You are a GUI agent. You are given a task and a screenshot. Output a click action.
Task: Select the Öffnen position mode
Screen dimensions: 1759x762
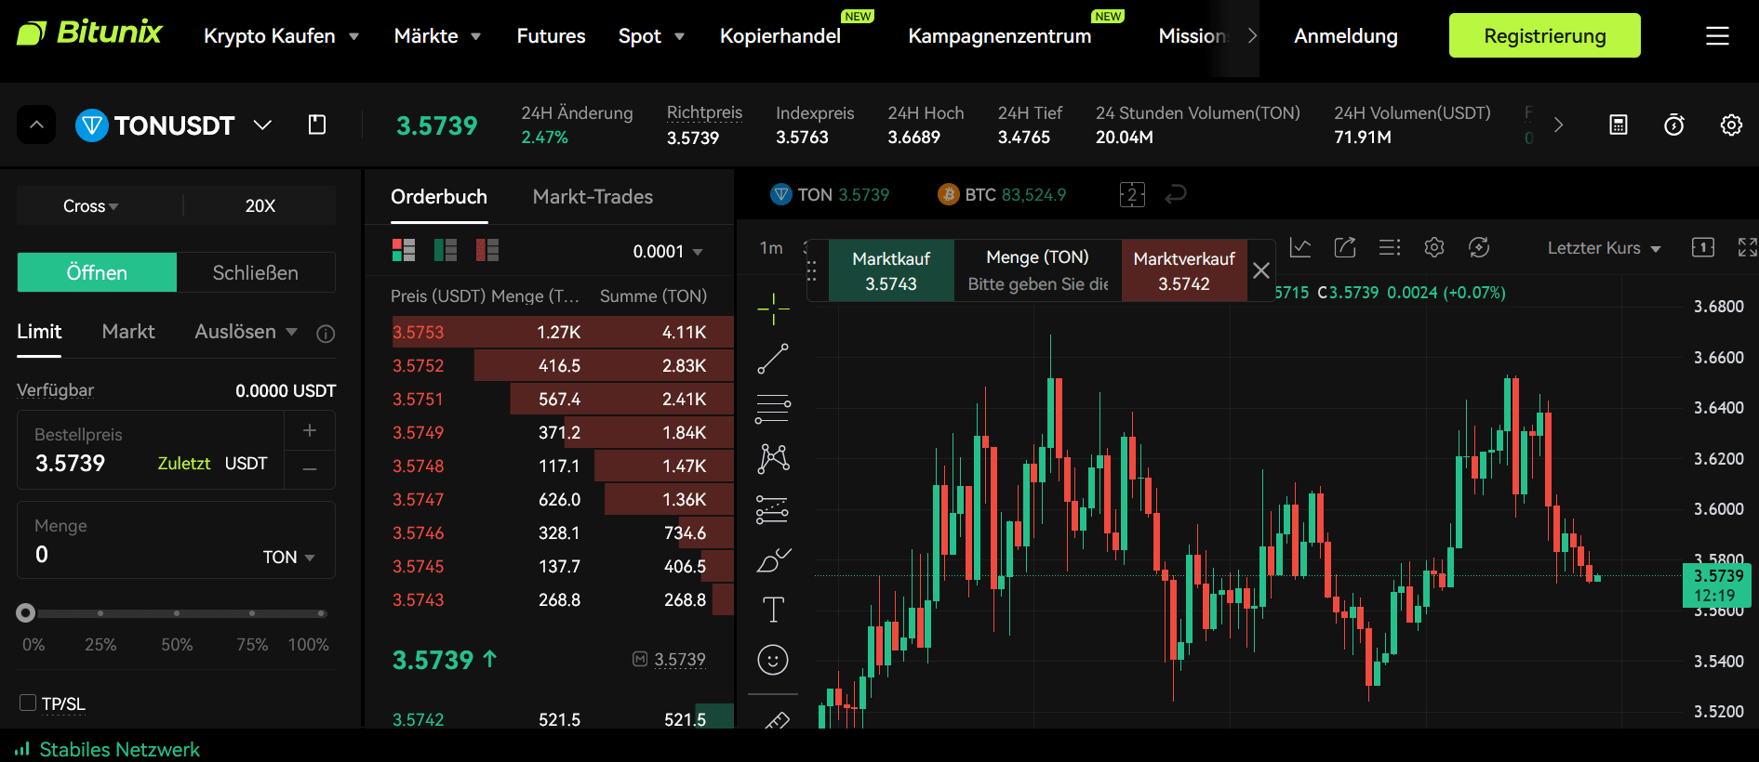[x=97, y=272]
